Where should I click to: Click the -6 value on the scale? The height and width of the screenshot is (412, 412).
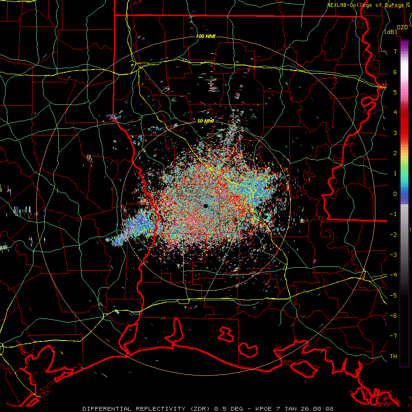393,316
